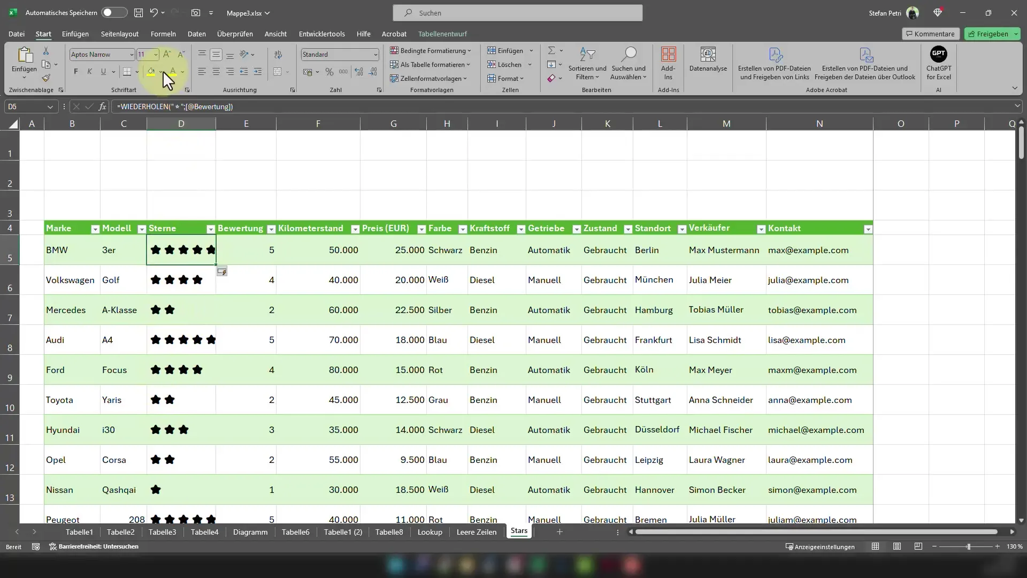The image size is (1027, 578).
Task: Expand the Einfügen dropdown arrow
Action: [531, 51]
